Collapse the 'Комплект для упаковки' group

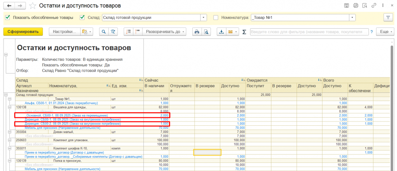10,140
